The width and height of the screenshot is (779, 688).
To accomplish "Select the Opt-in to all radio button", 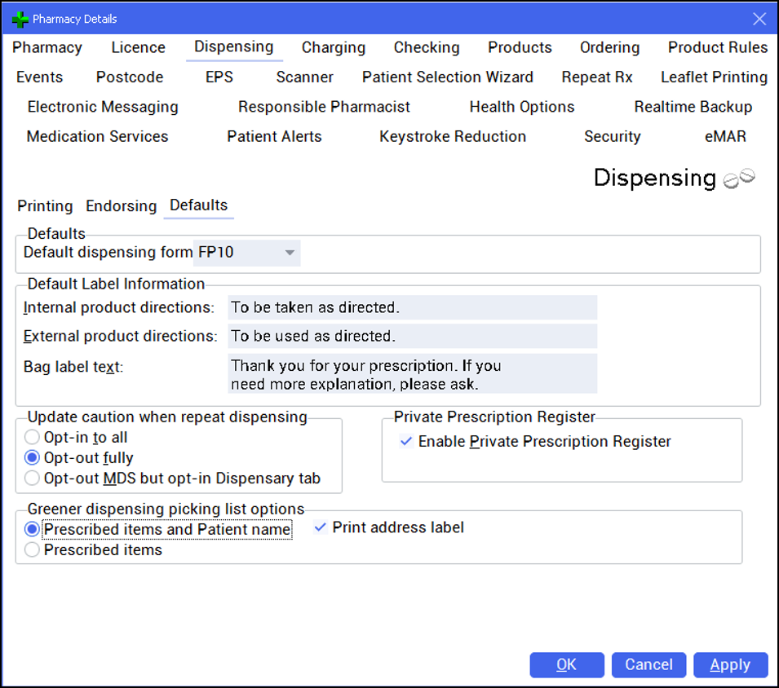I will pos(33,437).
